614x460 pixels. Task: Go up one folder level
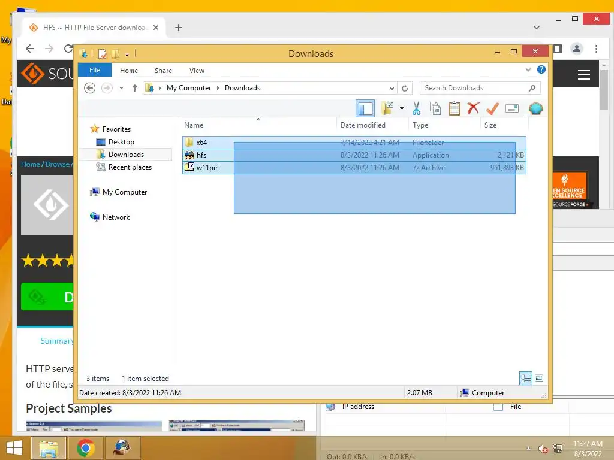pos(135,88)
